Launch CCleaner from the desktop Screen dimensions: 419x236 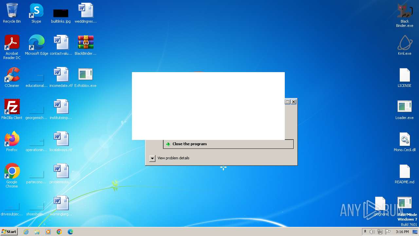point(12,77)
